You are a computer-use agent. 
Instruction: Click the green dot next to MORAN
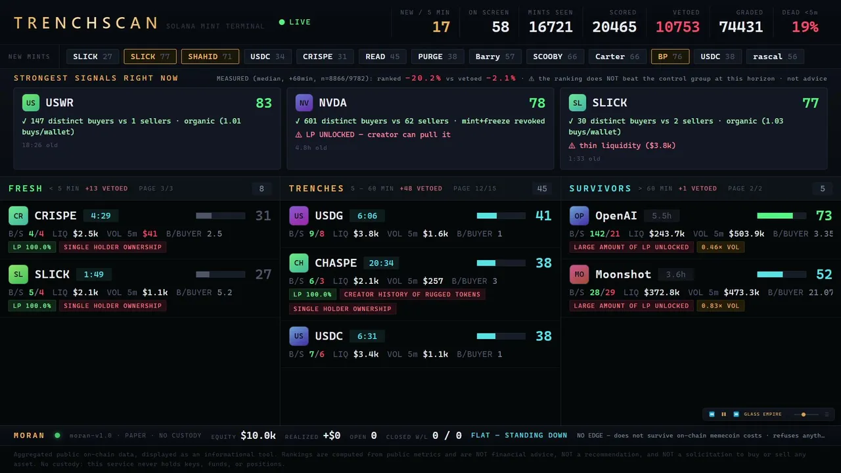point(57,435)
